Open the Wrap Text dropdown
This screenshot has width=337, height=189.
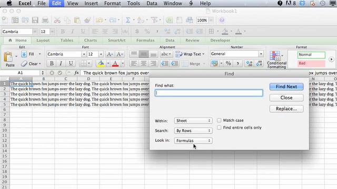point(203,54)
